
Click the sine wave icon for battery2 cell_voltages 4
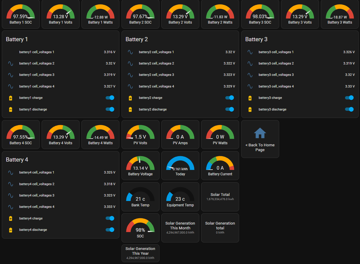130,87
